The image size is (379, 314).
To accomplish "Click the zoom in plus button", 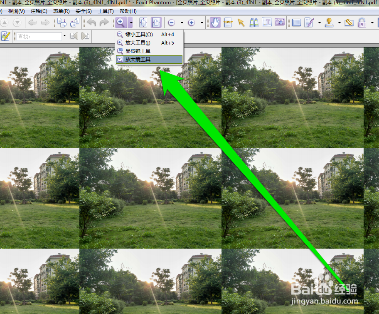I will 192,23.
